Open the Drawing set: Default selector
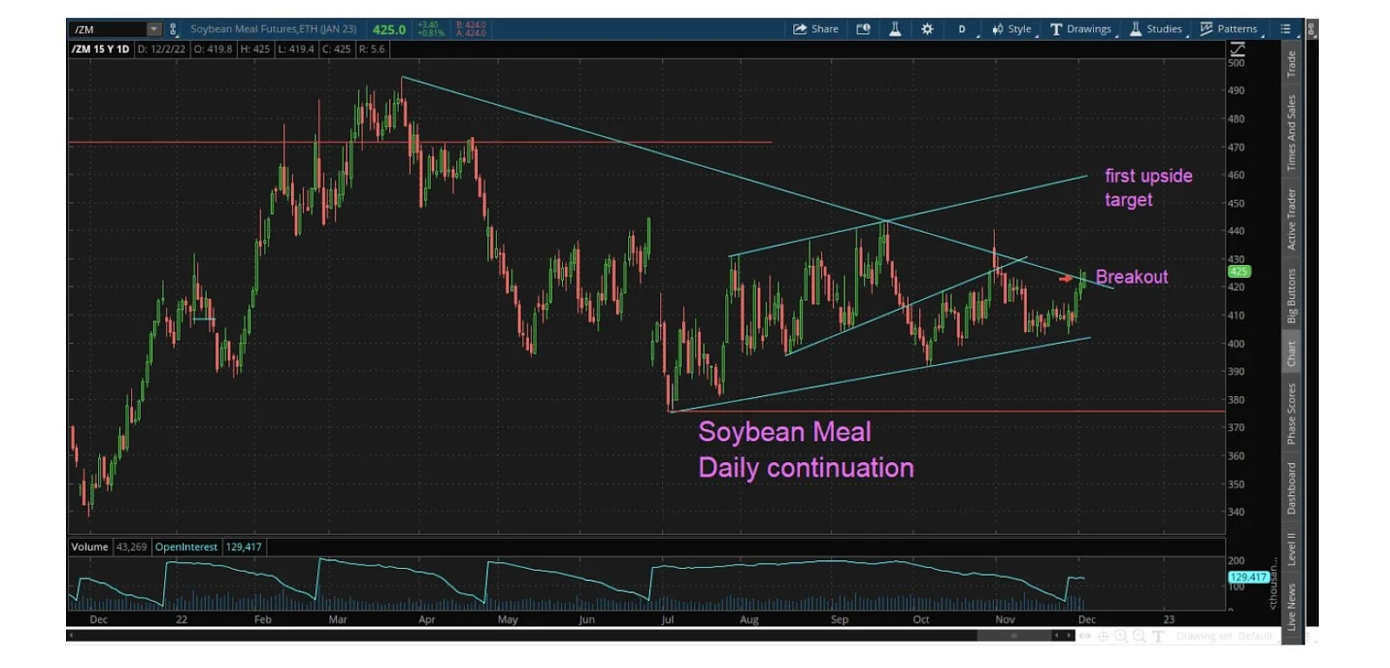 coord(1224,636)
